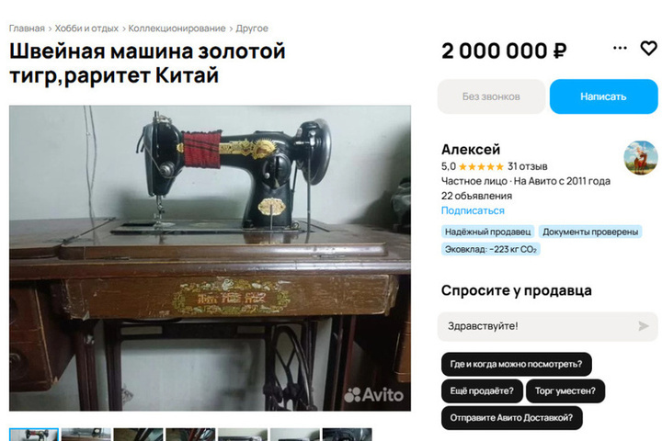Select 'Отправите Авито Доставкой?' quick question
This screenshot has width=662, height=441.
coord(512,418)
